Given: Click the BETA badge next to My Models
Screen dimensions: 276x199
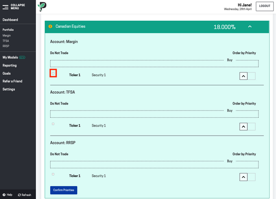Looking at the screenshot, I should tap(22, 57).
